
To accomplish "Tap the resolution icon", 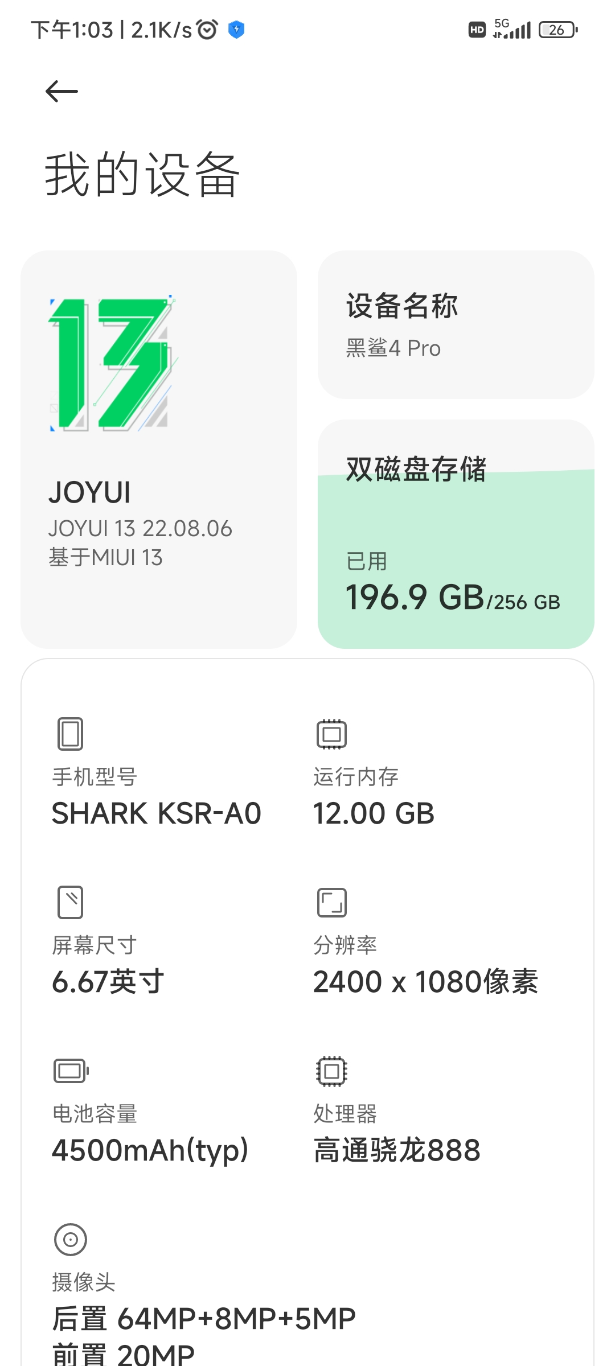I will (x=332, y=903).
